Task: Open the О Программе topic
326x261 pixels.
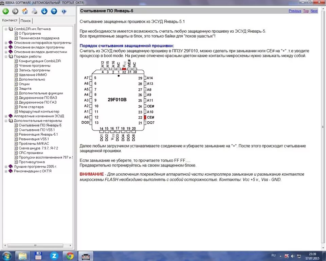Action: [x=30, y=34]
